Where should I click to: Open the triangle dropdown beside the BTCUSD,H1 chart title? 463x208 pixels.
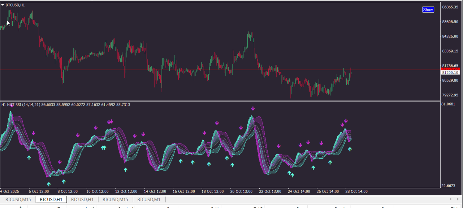(3, 5)
